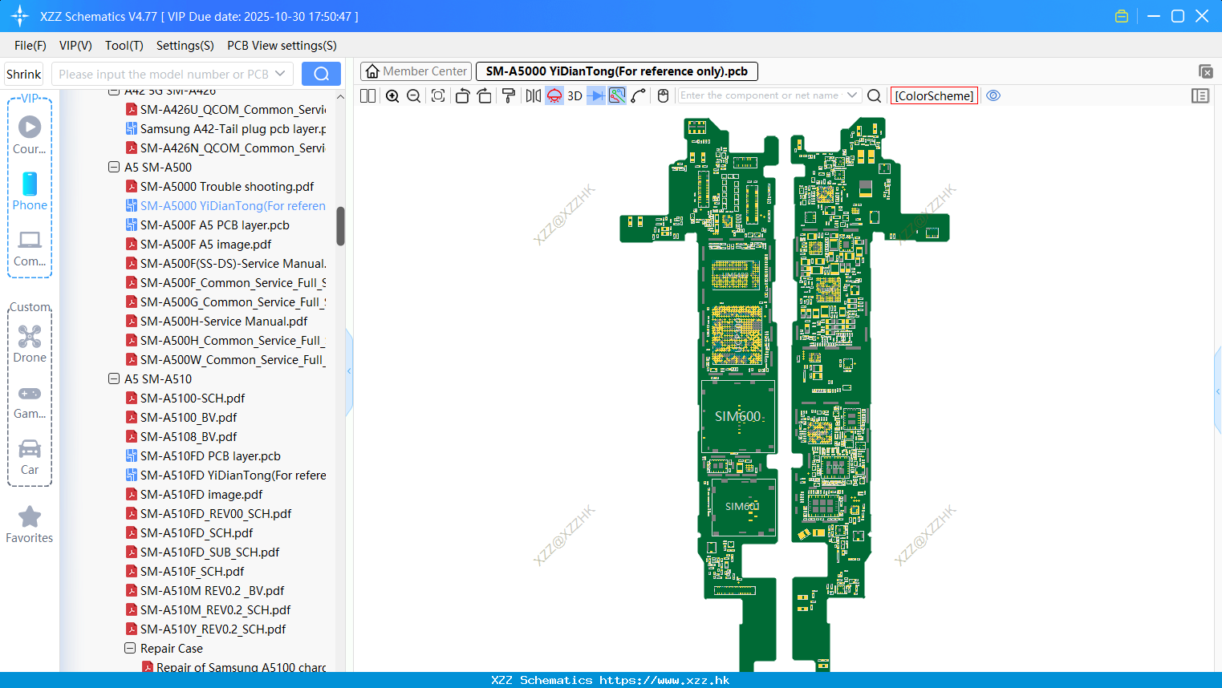Open component name dropdown arrow

(x=852, y=95)
